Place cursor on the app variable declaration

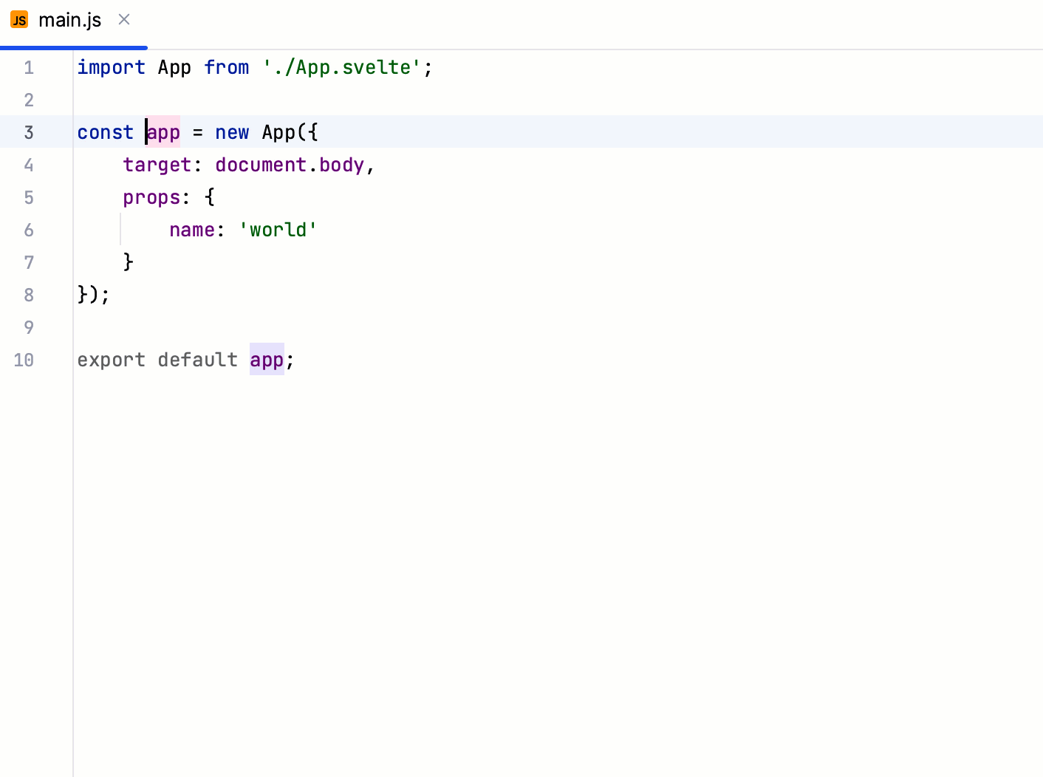click(x=163, y=132)
